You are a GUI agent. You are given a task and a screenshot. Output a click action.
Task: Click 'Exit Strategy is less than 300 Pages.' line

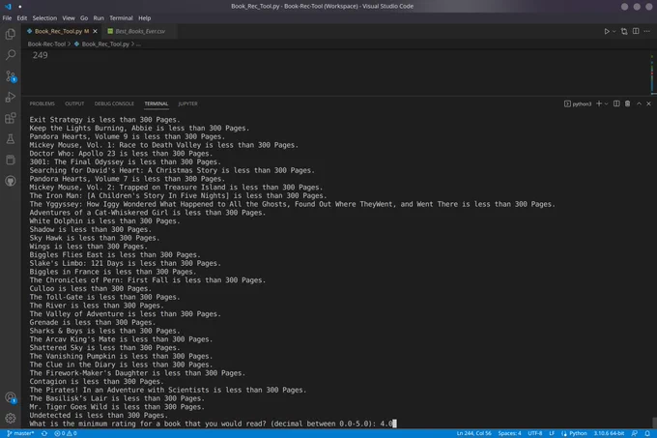tap(104, 120)
